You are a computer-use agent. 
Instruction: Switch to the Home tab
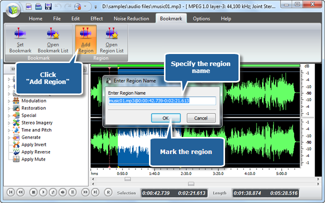click(x=35, y=18)
